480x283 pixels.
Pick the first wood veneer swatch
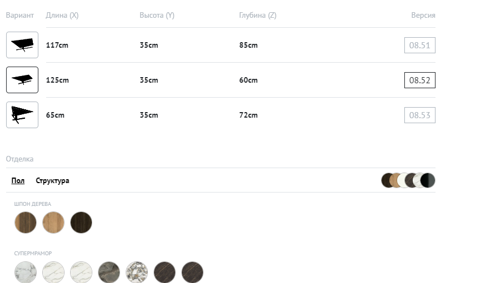click(26, 223)
